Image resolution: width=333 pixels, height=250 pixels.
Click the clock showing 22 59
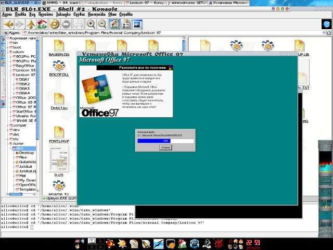[x=253, y=243]
